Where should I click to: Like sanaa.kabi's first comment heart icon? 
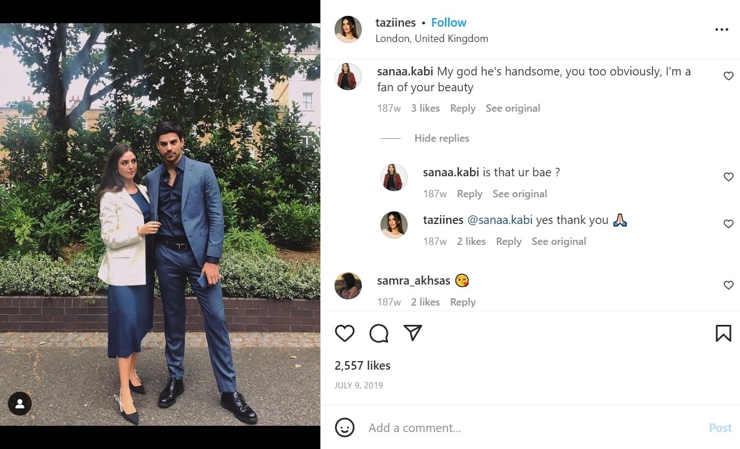(x=728, y=75)
